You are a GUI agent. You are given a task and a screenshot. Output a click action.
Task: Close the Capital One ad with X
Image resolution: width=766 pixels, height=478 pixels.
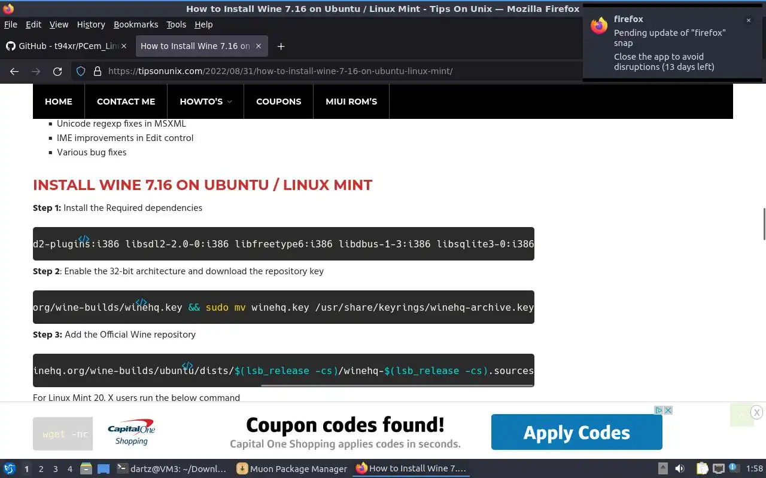point(668,410)
